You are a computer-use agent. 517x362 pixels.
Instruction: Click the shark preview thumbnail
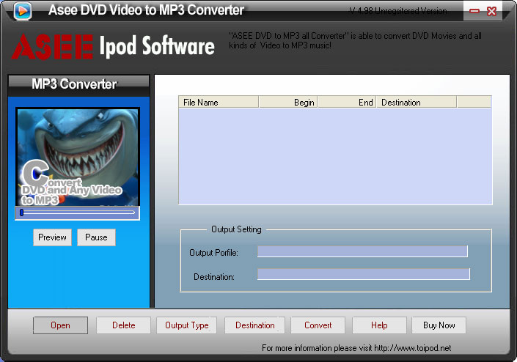click(78, 157)
